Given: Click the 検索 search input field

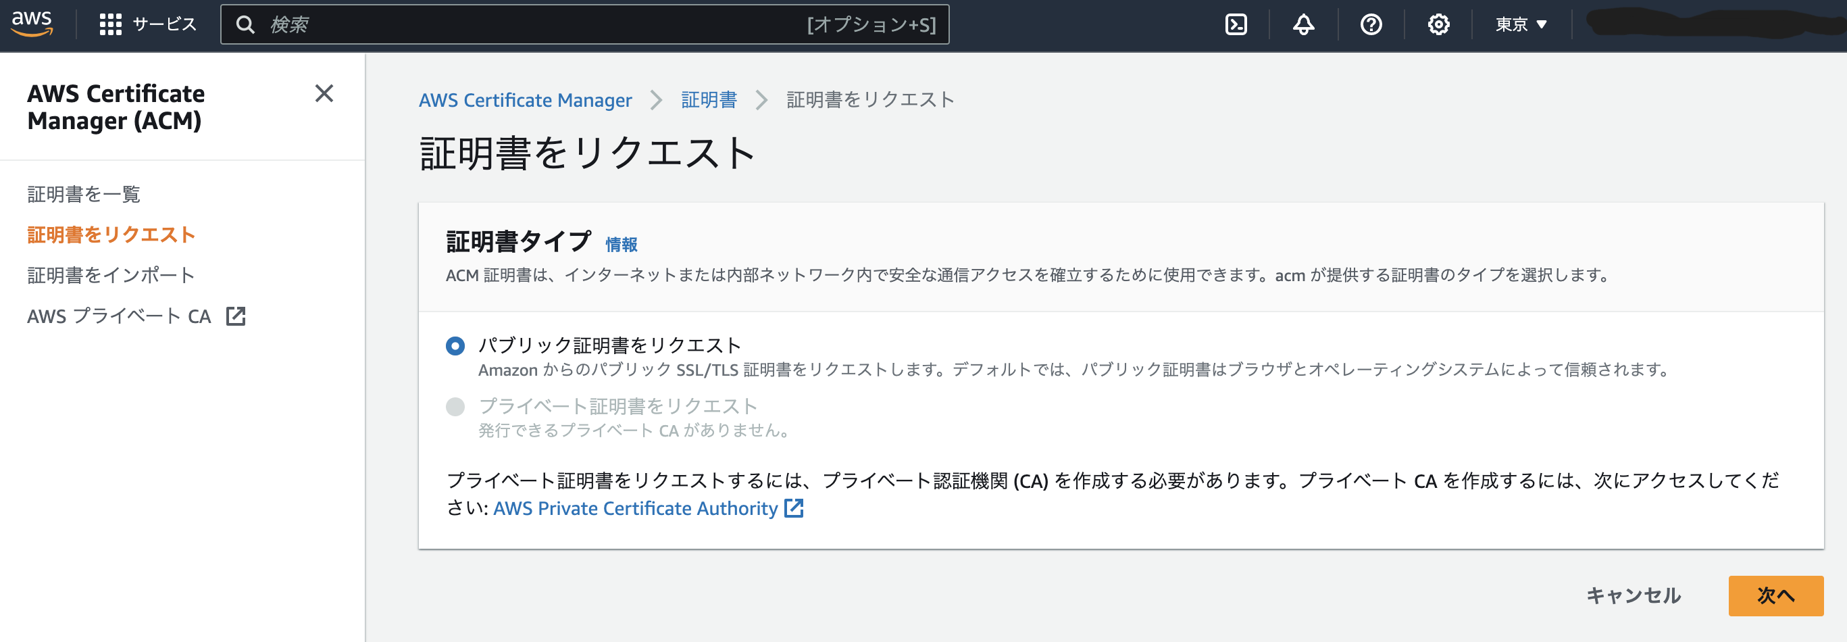Looking at the screenshot, I should pyautogui.click(x=585, y=24).
